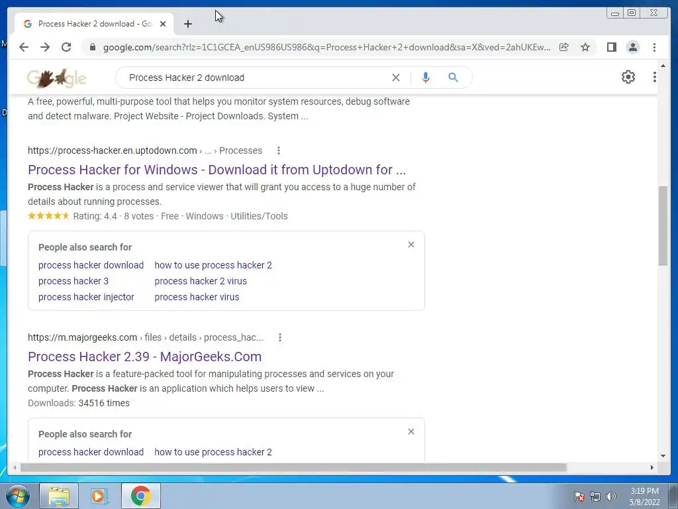Open network icon in system tray
The width and height of the screenshot is (678, 509).
click(595, 496)
